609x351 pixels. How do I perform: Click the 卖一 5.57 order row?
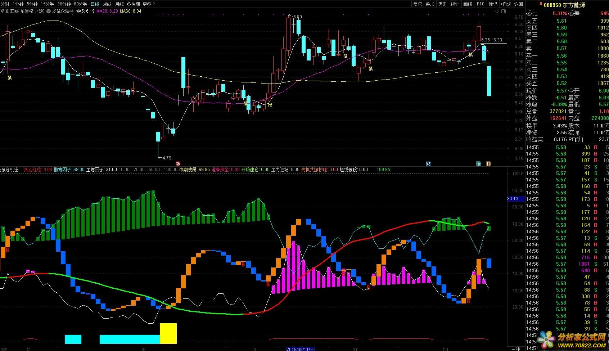(x=567, y=48)
